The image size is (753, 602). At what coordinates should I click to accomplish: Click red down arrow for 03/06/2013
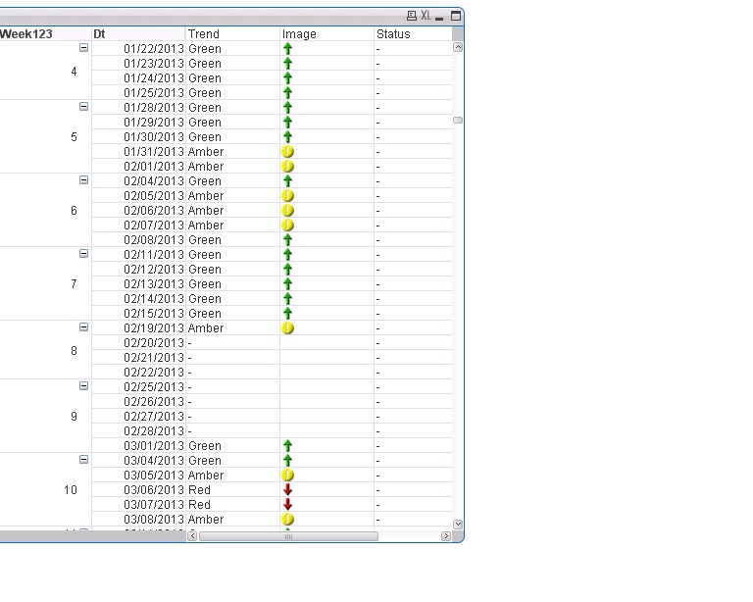pos(287,489)
